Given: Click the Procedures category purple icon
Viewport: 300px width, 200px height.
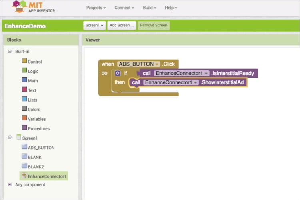Looking at the screenshot, I should coord(24,128).
